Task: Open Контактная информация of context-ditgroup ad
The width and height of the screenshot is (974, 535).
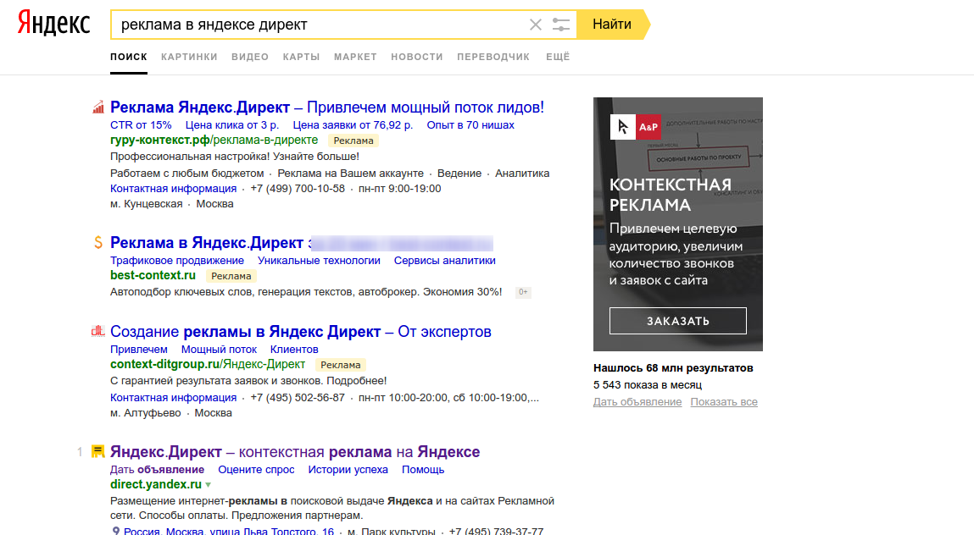Action: pos(173,398)
